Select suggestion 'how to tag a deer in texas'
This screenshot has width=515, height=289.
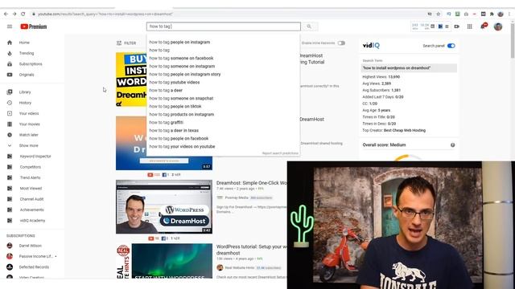(x=224, y=130)
